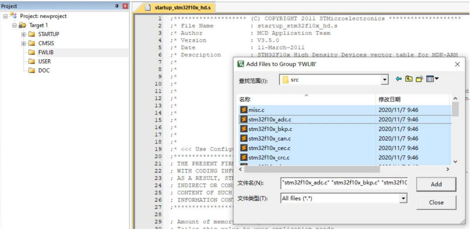Click the src folder icon in the combo box
471x230 pixels.
[x=285, y=79]
